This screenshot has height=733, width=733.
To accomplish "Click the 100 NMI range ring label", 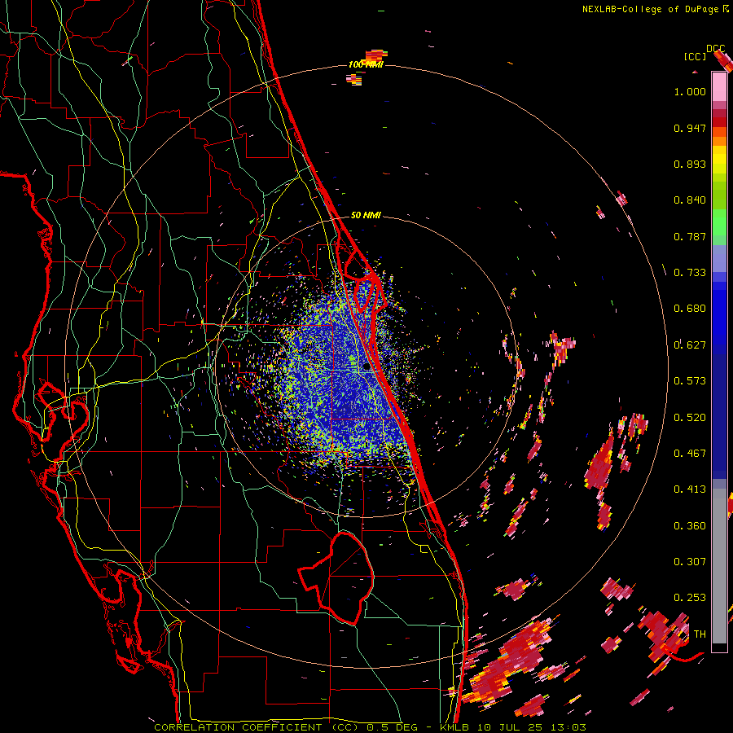I will (x=366, y=64).
